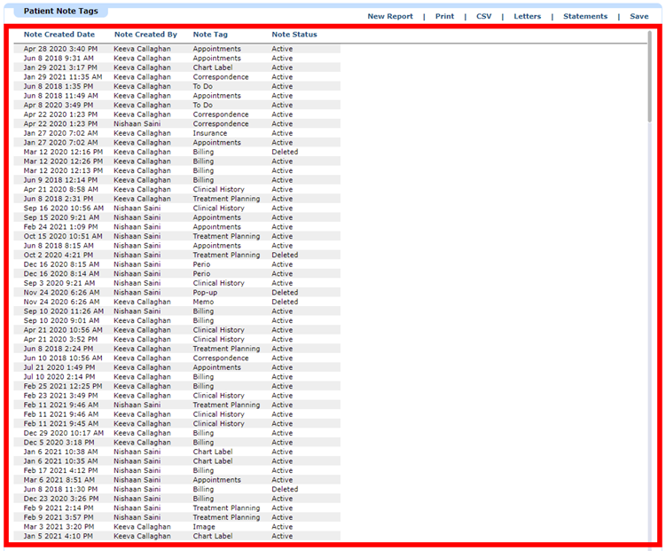Select the Insurance note tag row

coord(176,133)
